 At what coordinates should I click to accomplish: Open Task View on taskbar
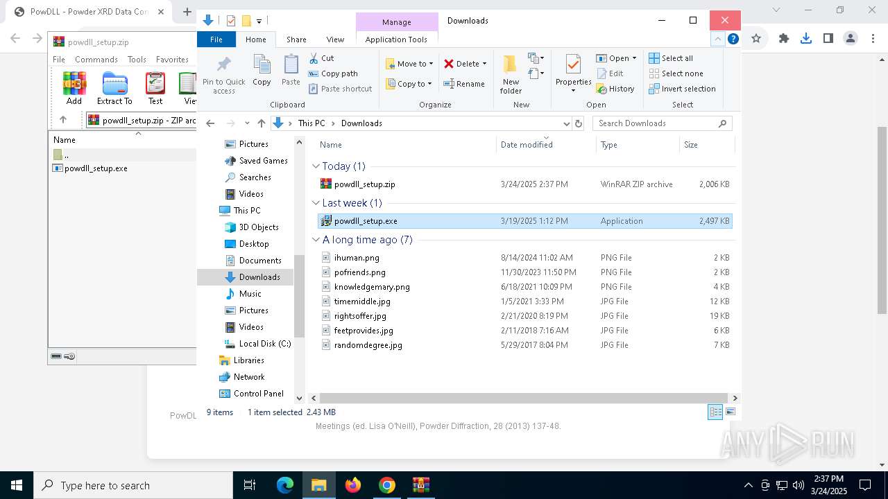pyautogui.click(x=250, y=485)
